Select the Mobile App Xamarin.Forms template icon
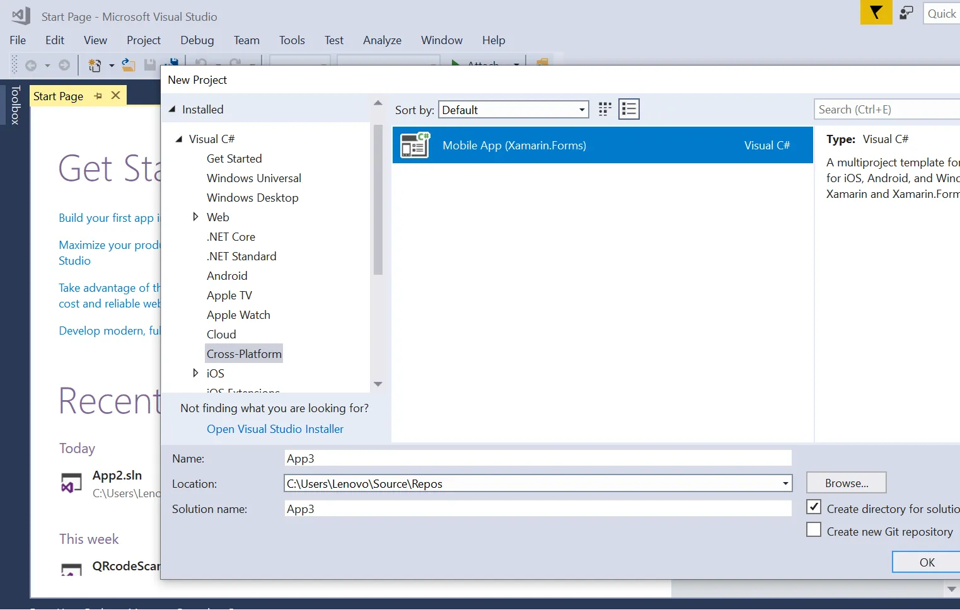Screen dimensions: 960x610 click(415, 145)
